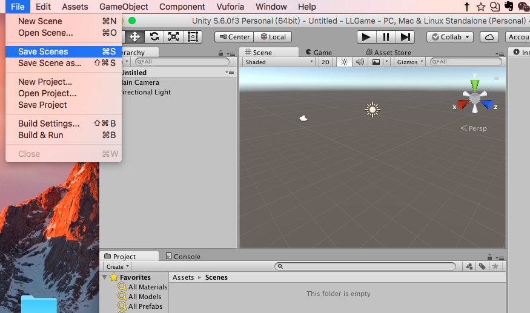Click the red x-axis gizmo cone

463,104
